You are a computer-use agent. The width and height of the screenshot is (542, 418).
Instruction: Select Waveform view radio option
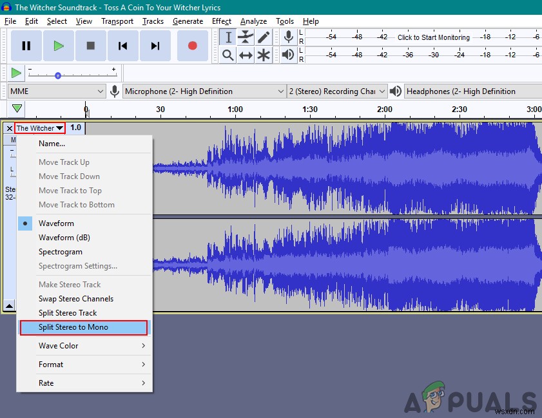56,223
